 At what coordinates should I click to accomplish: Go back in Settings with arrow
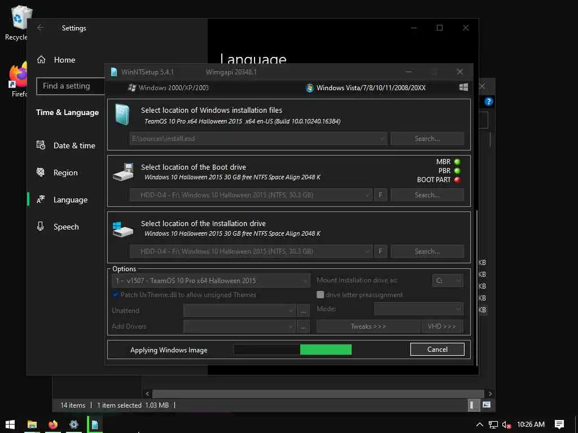pos(41,28)
